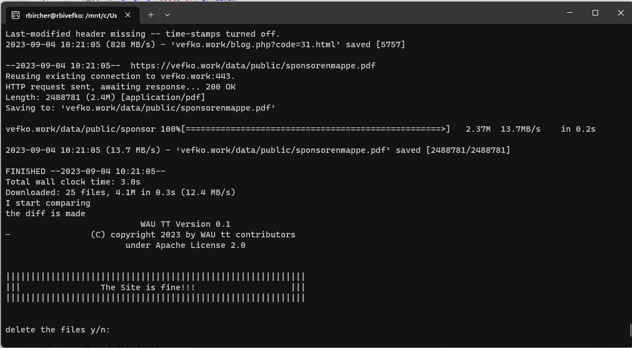Expand the new tab profile dropdown
The height and width of the screenshot is (348, 632).
coord(167,15)
